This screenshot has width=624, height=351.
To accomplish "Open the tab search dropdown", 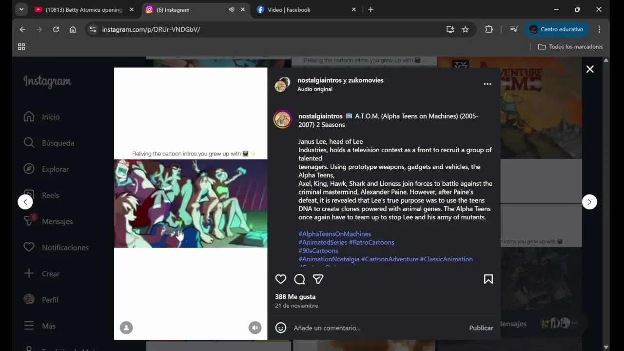I will tap(21, 10).
